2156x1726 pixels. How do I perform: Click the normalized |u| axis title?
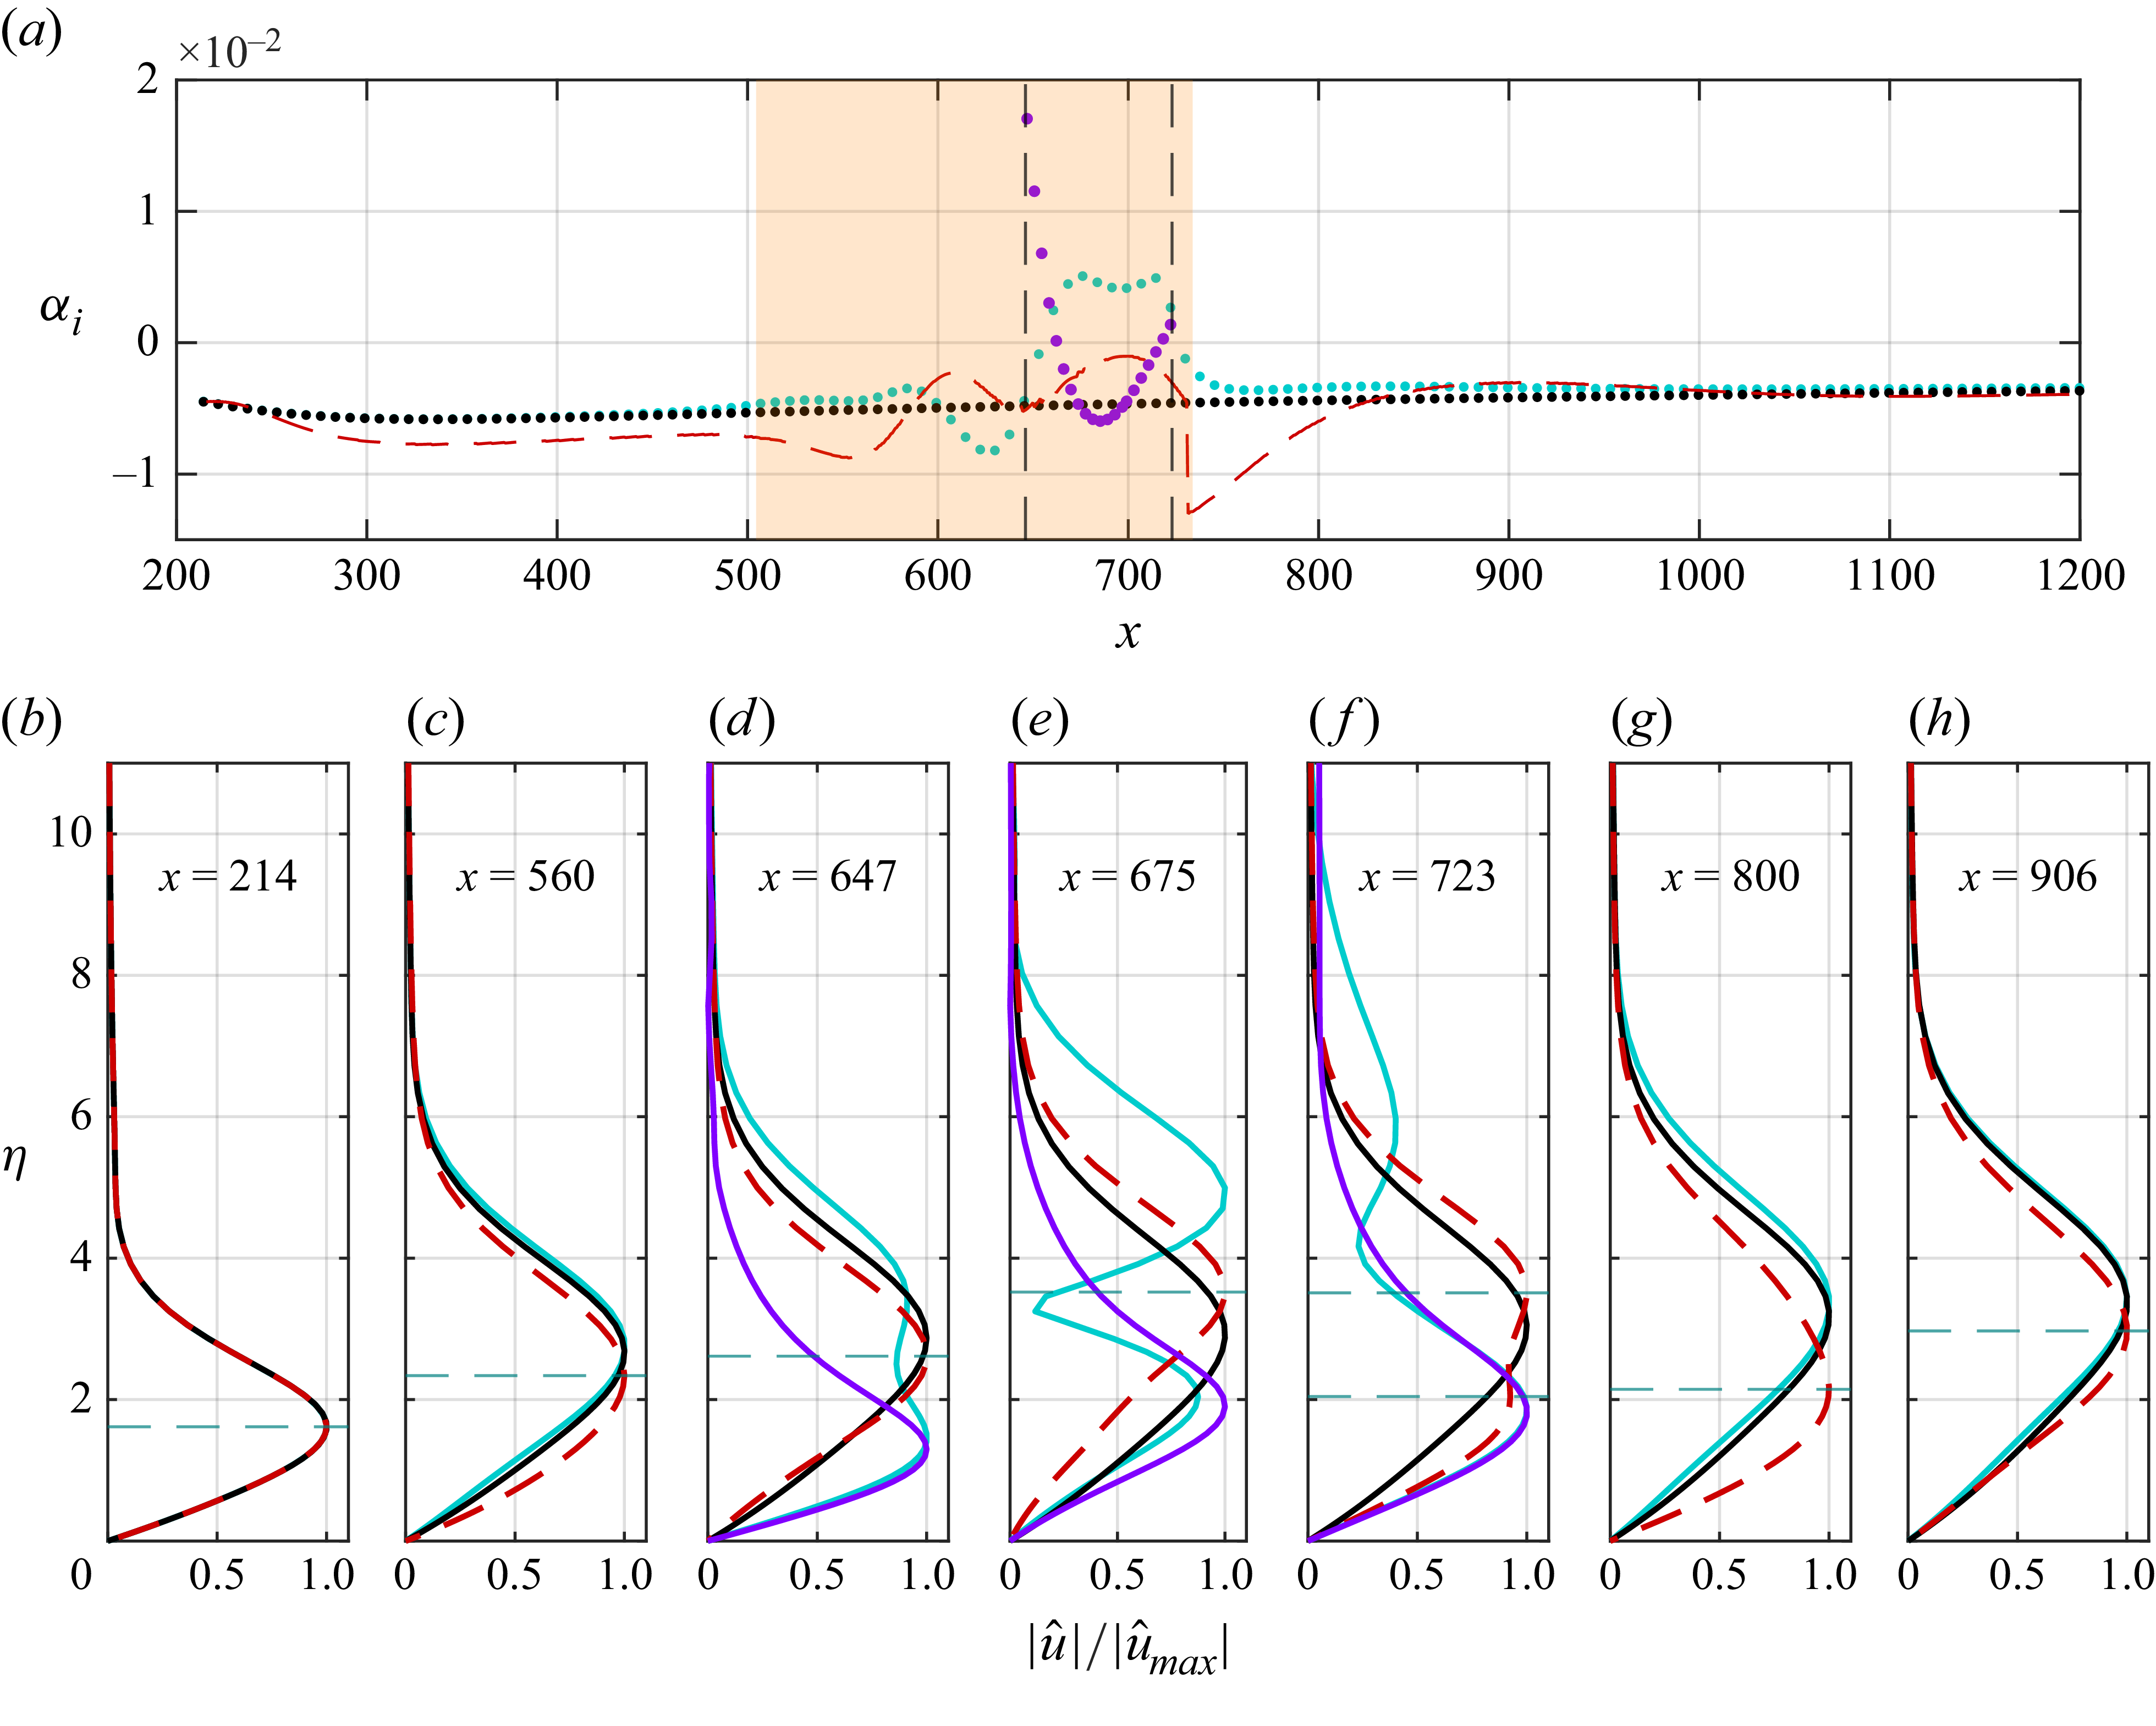(1127, 1647)
